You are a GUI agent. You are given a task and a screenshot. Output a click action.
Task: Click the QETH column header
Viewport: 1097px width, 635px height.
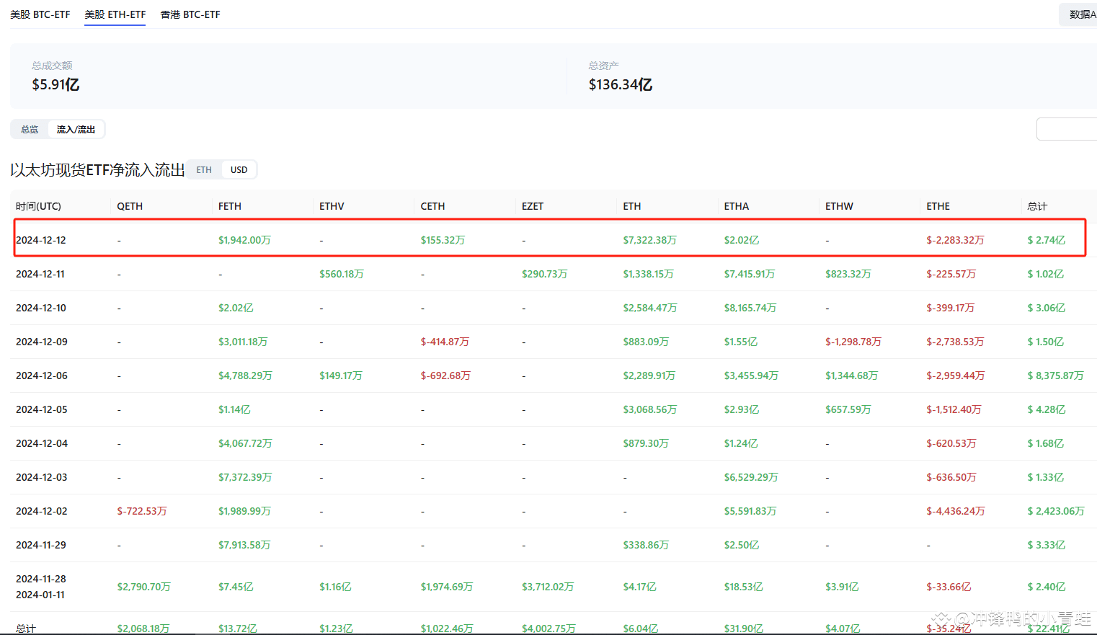129,205
